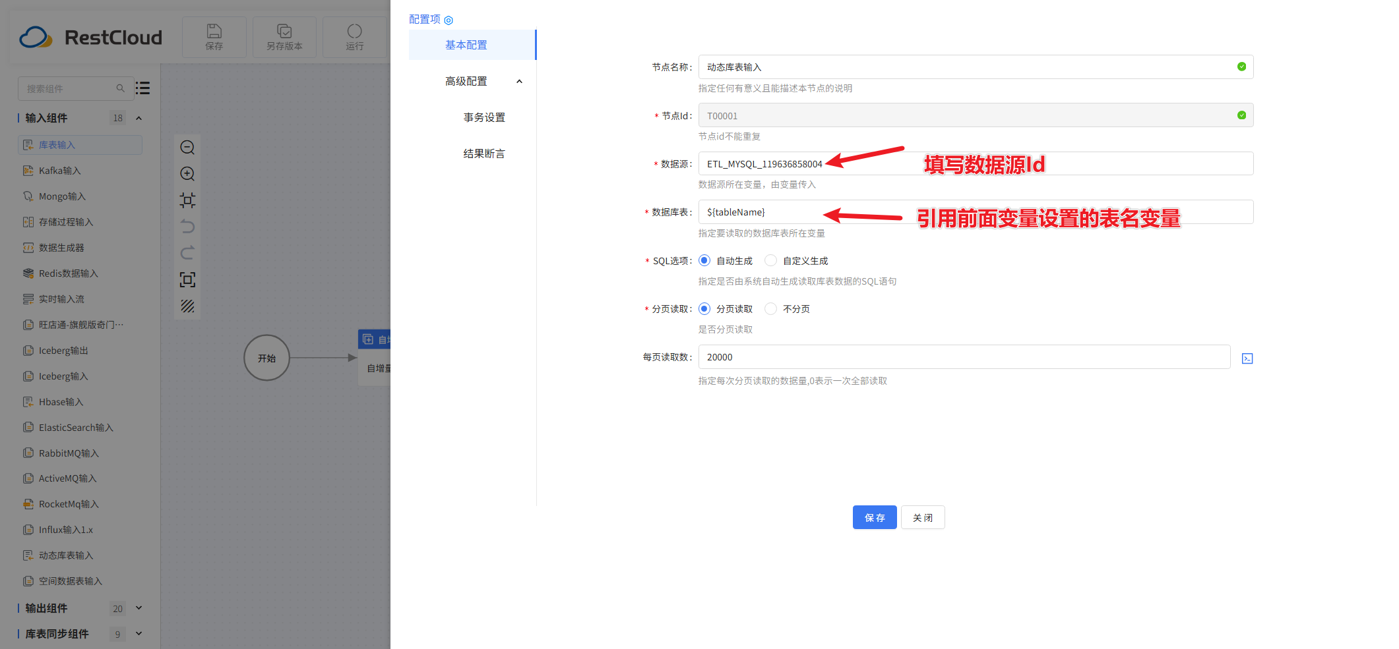Expand the 输出组件 group
Viewport: 1399px width, 649px height.
click(139, 608)
